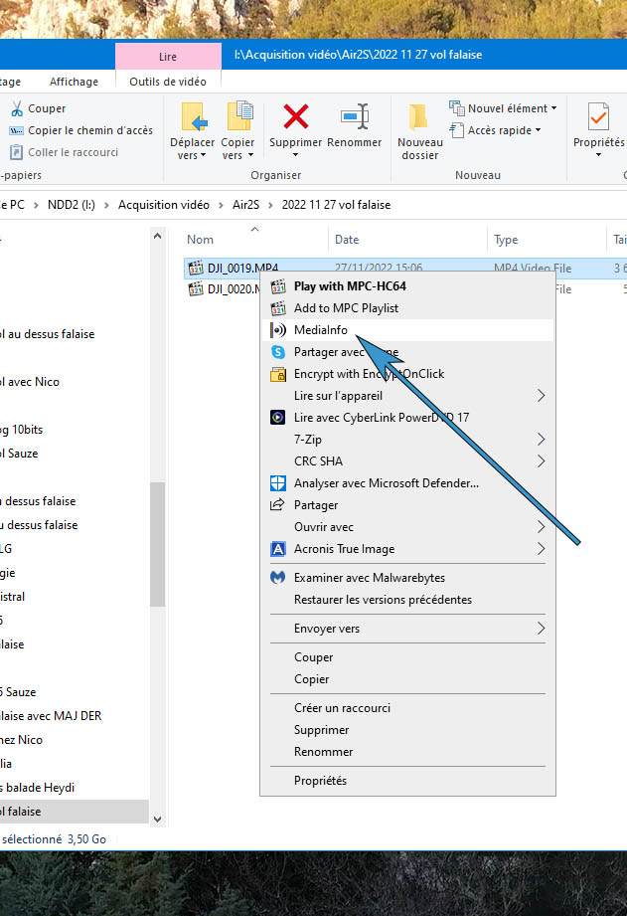Click the Acronis True Image icon
The image size is (627, 916).
278,549
